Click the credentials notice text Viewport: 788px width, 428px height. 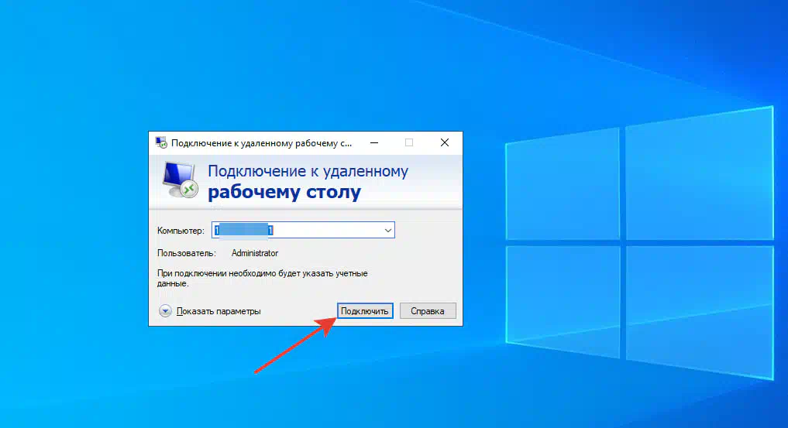263,279
